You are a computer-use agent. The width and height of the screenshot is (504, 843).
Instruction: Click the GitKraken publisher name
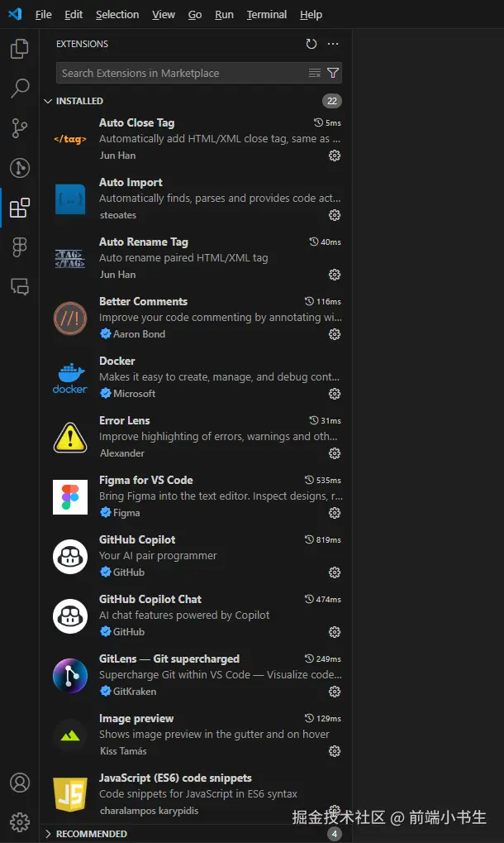click(x=135, y=692)
